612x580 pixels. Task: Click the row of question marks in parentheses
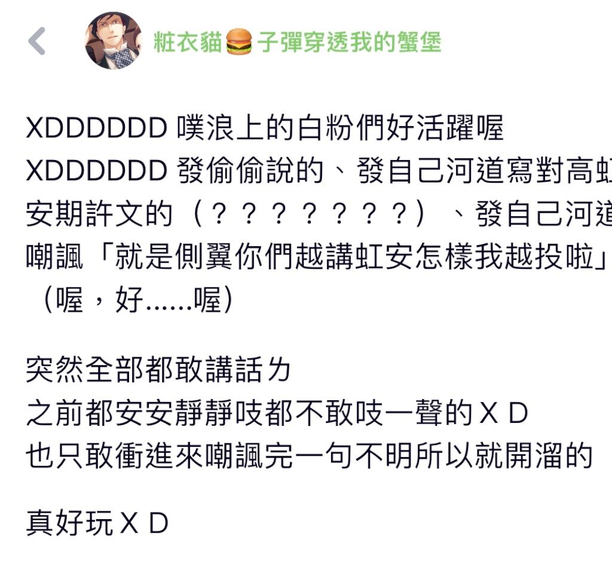point(308,214)
